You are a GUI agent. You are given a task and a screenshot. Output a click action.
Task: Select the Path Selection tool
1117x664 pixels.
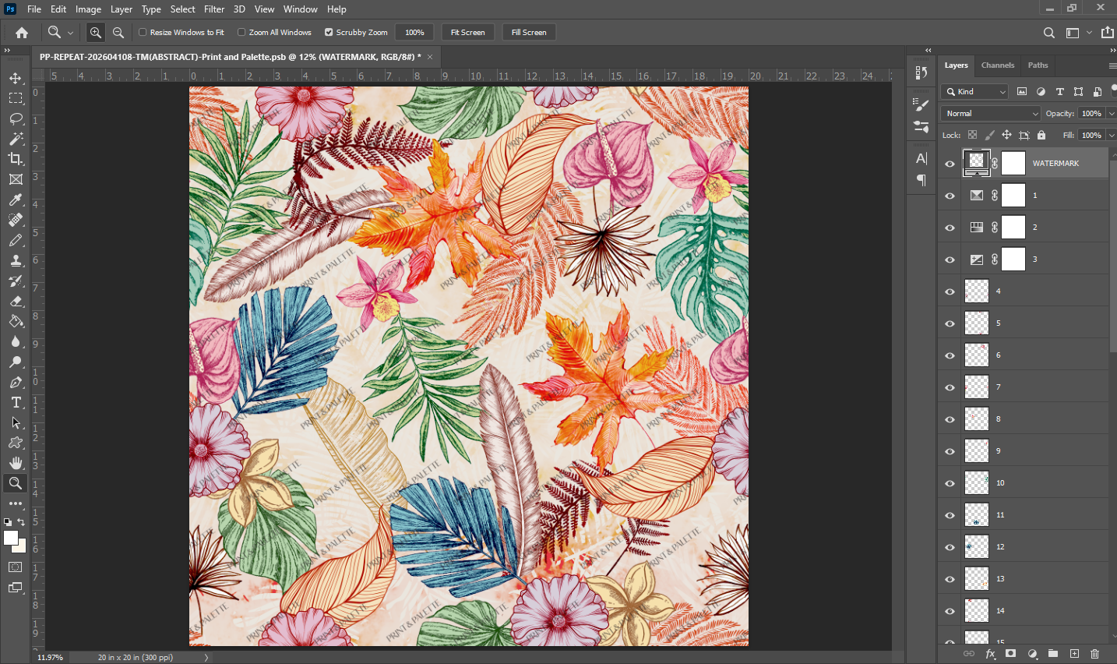[x=16, y=422]
